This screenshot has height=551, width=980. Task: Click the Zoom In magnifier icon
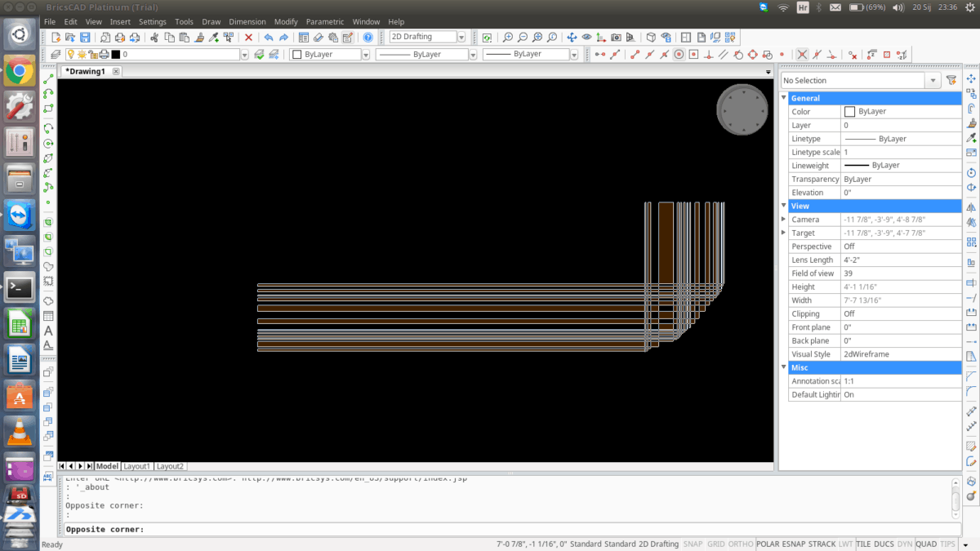click(508, 38)
